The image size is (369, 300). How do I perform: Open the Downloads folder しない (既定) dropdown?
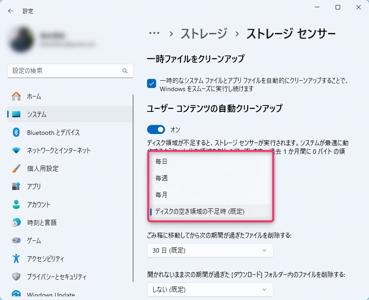210,289
